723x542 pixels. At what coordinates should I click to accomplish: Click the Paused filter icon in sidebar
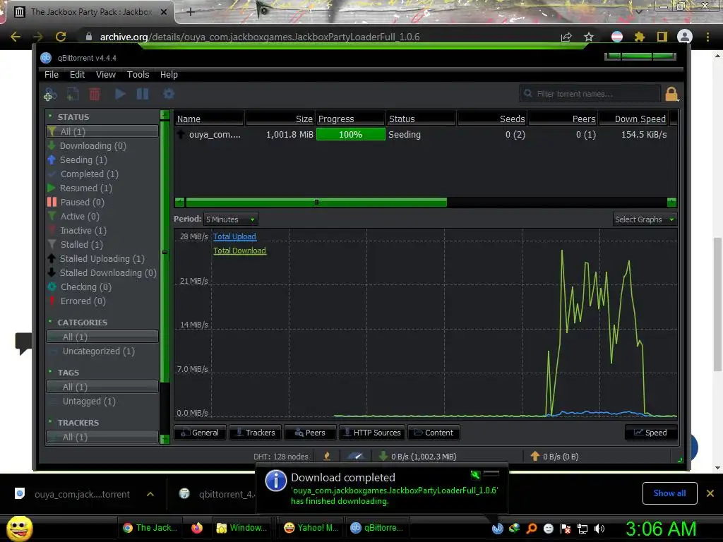[x=52, y=202]
